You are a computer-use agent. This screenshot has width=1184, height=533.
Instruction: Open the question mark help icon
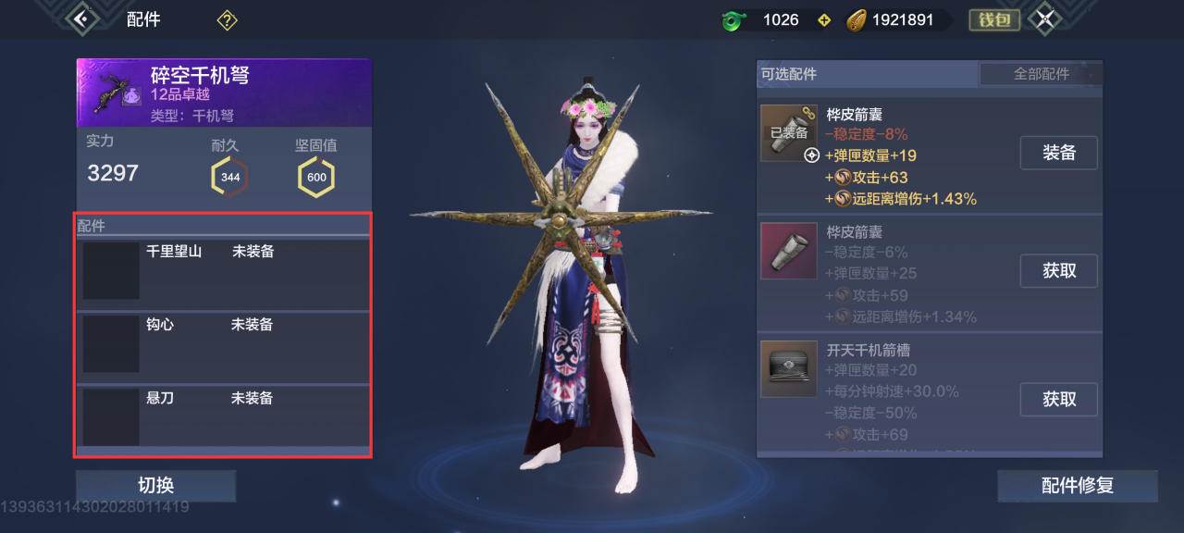pos(227,19)
